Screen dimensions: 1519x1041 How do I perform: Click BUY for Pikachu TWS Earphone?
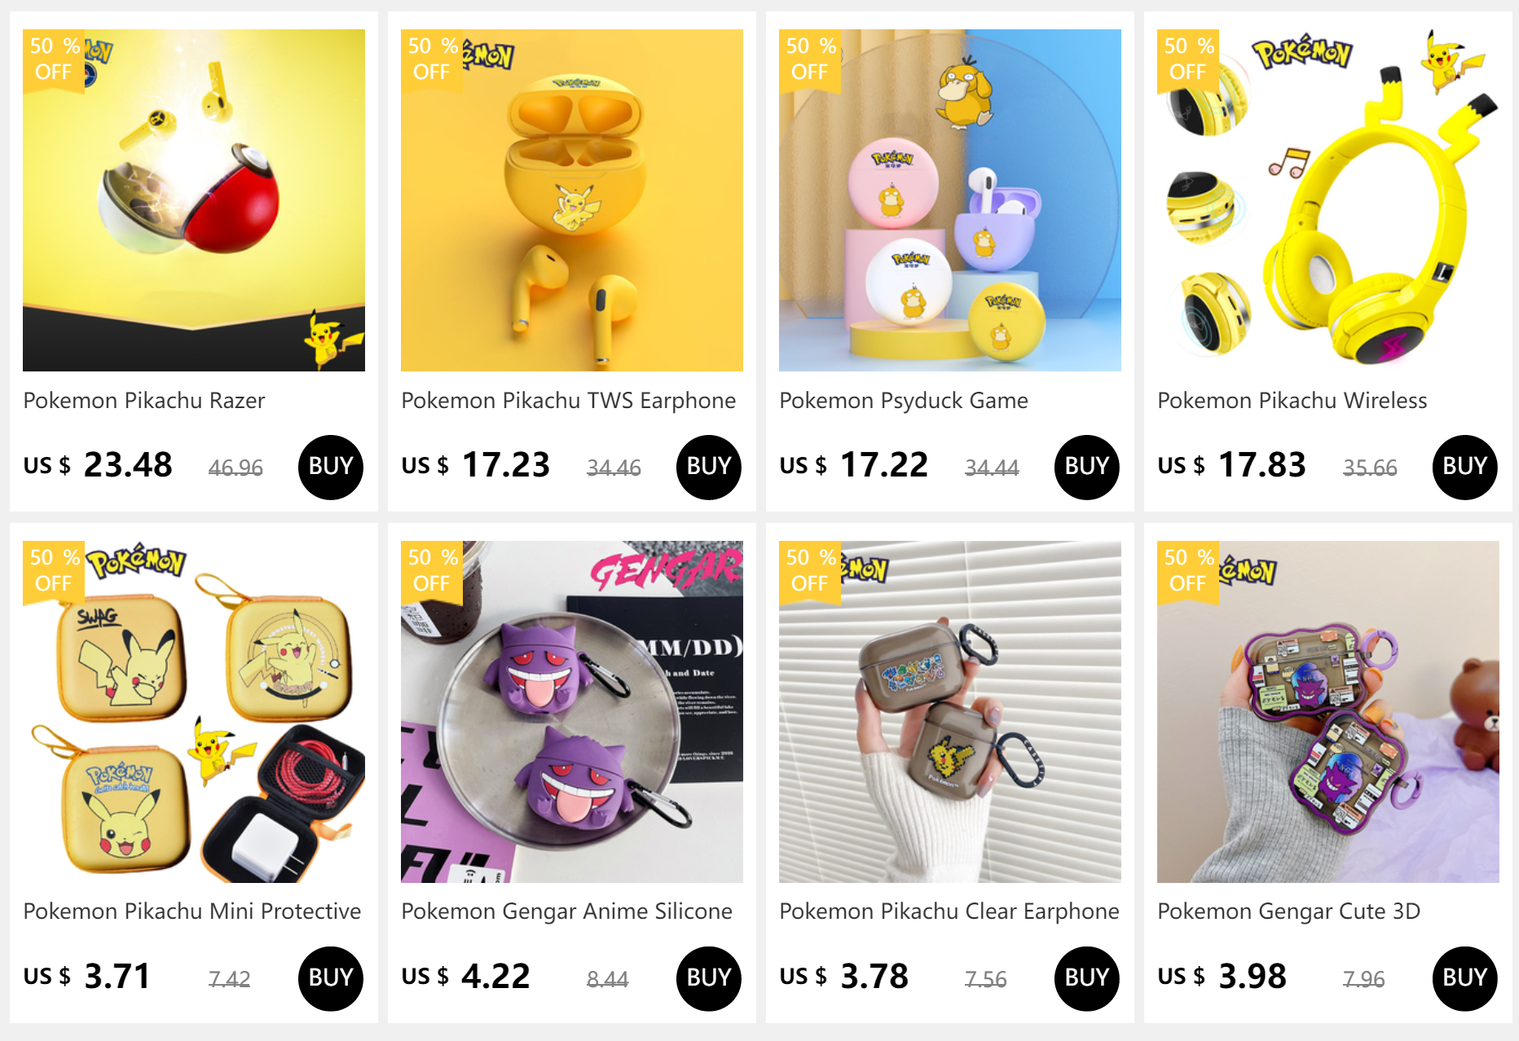click(x=709, y=467)
